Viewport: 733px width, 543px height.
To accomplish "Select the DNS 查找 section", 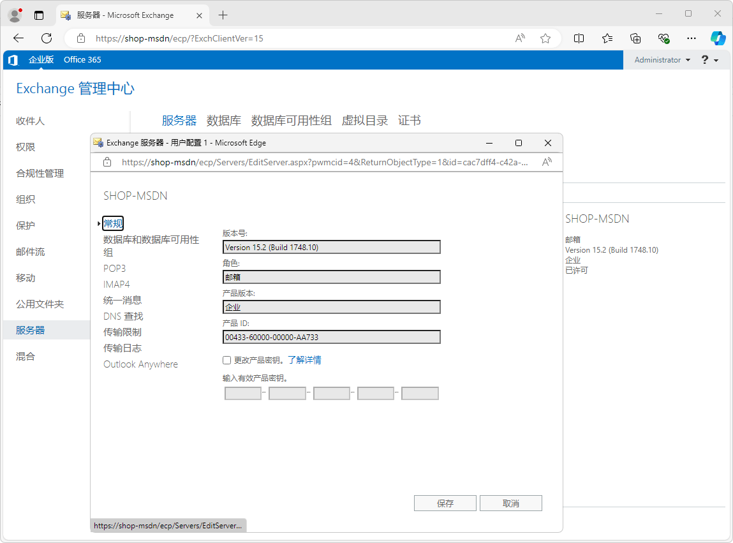I will pyautogui.click(x=123, y=316).
